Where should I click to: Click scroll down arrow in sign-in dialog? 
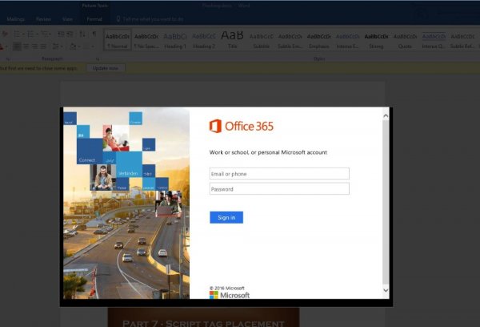(386, 289)
